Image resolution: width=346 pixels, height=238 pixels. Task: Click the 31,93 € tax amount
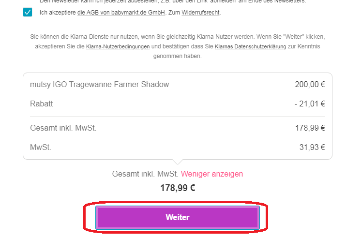coord(312,147)
